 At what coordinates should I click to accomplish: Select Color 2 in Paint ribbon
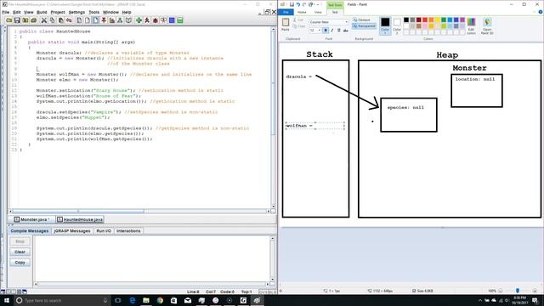397,25
